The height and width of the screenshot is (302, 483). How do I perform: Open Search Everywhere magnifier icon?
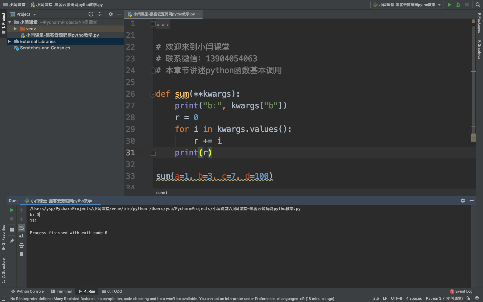coord(478,5)
